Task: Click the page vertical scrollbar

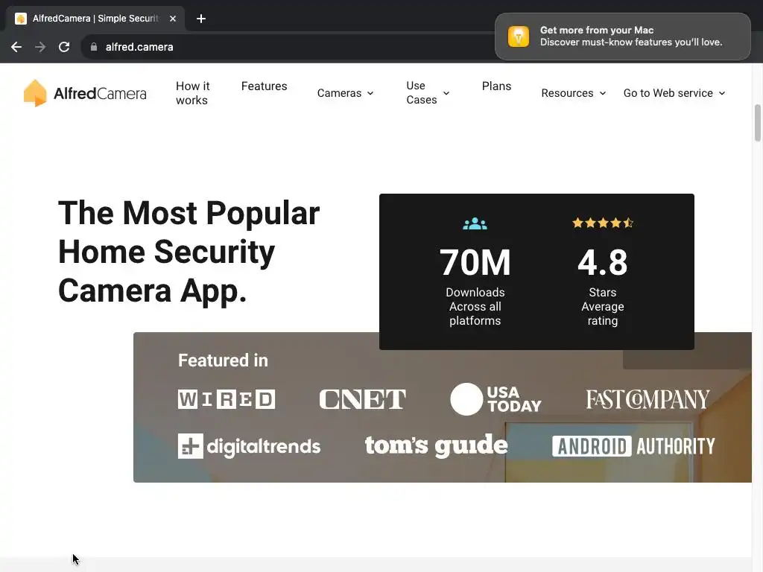Action: (x=757, y=123)
